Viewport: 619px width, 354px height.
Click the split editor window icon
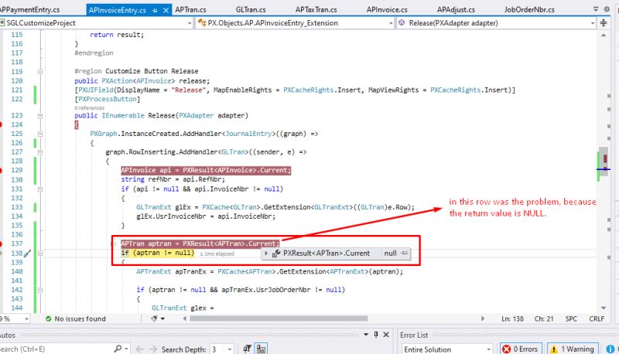pos(604,23)
